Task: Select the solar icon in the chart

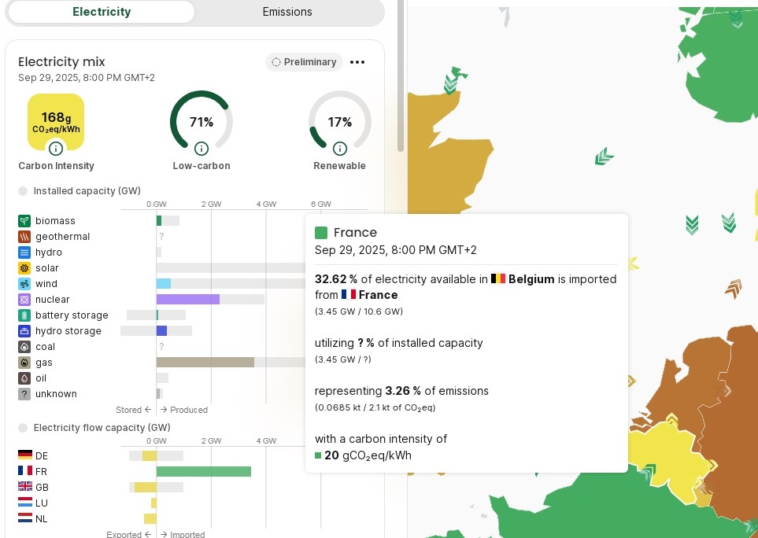Action: pos(24,268)
